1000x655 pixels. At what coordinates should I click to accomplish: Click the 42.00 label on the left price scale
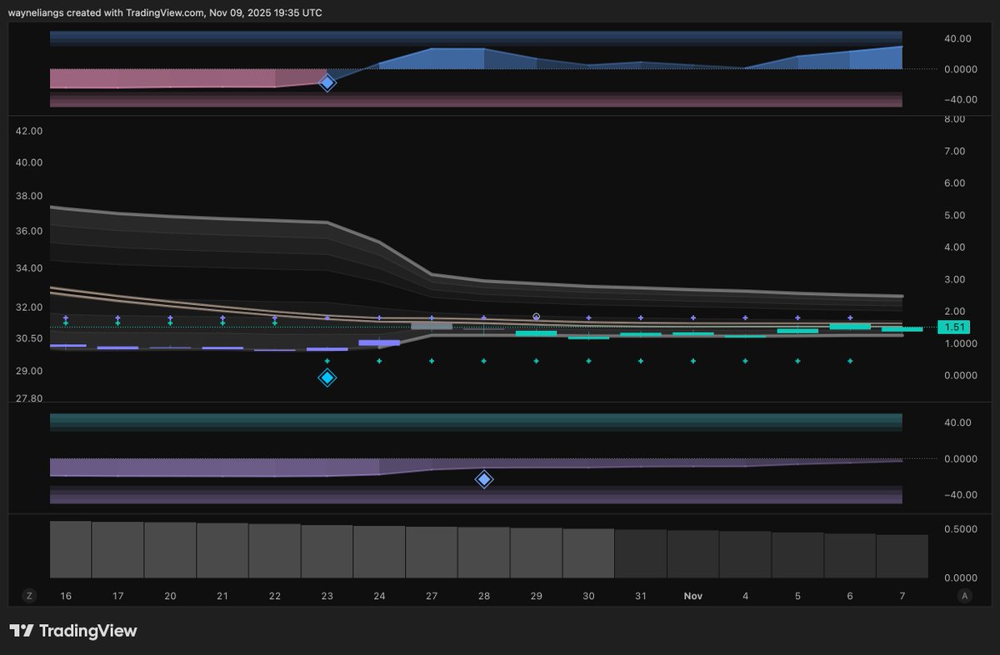click(29, 131)
